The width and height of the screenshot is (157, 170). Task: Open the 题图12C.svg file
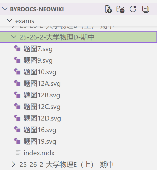click(x=78, y=107)
